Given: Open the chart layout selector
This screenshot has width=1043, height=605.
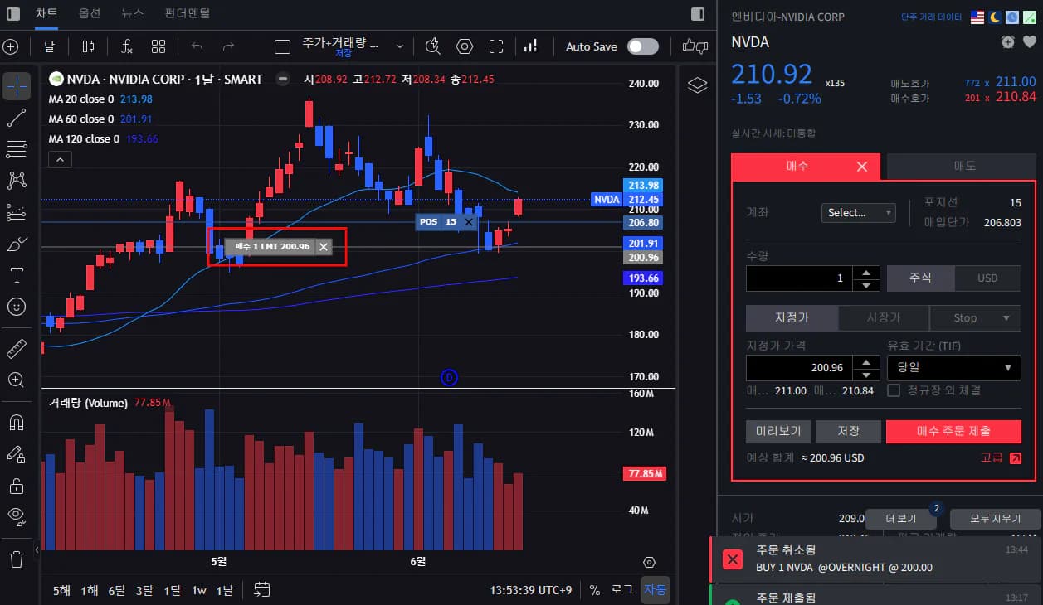Looking at the screenshot, I should pos(282,46).
